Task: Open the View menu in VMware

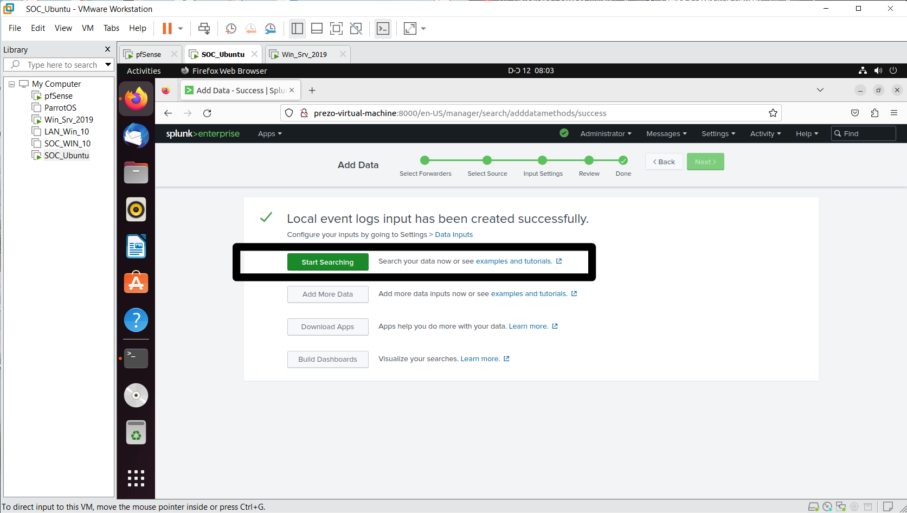Action: pos(63,28)
